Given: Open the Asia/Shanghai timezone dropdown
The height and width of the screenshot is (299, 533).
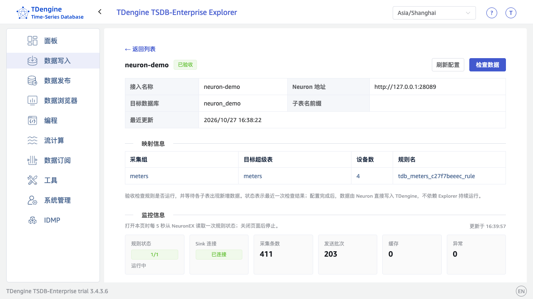Looking at the screenshot, I should click(x=434, y=13).
